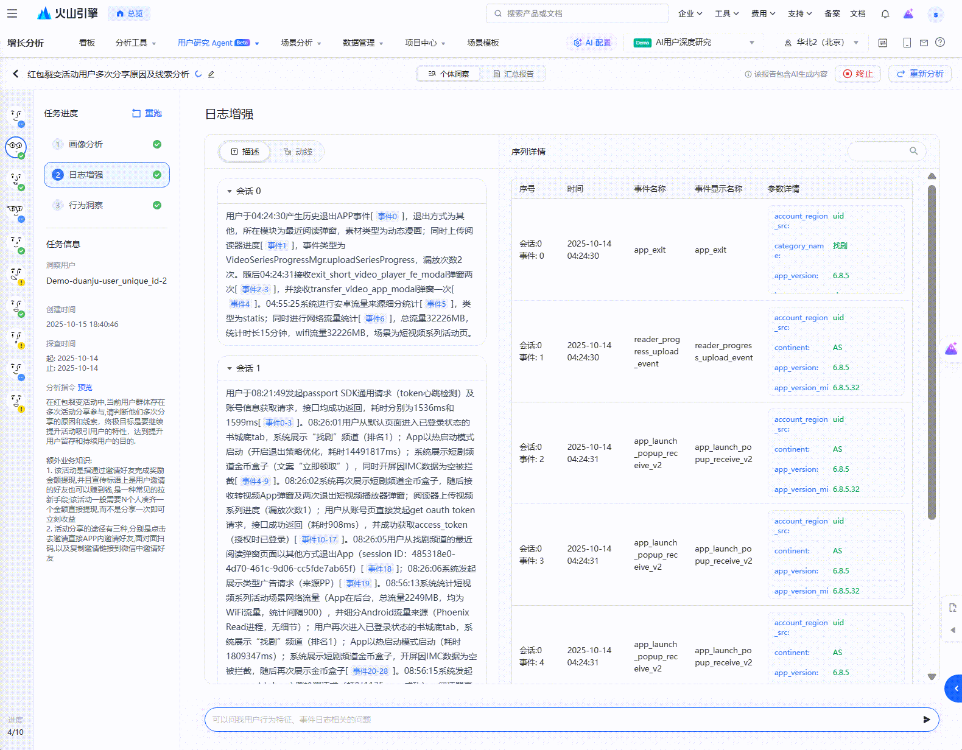This screenshot has width=962, height=750.
Task: Click the edit pencil next to report title
Action: coord(211,74)
